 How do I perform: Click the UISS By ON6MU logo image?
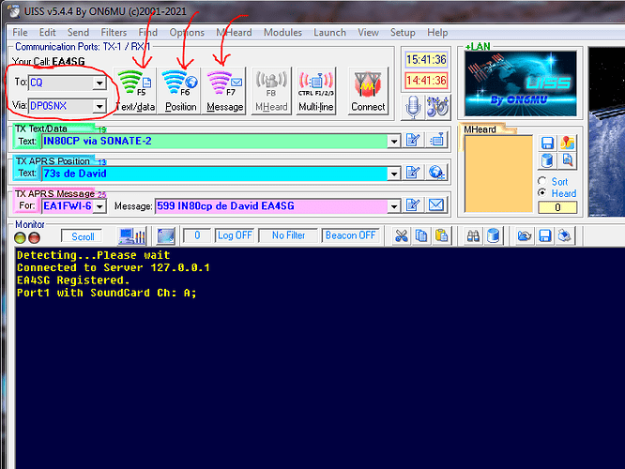coord(521,83)
